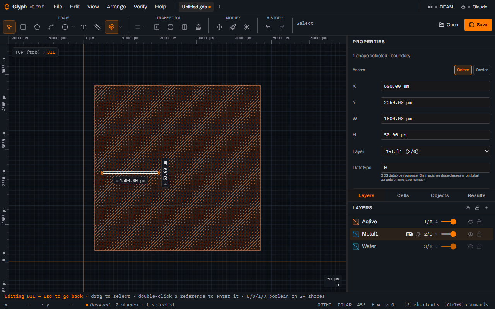Open the Array grid tool
This screenshot has width=495, height=309.
coord(184,27)
